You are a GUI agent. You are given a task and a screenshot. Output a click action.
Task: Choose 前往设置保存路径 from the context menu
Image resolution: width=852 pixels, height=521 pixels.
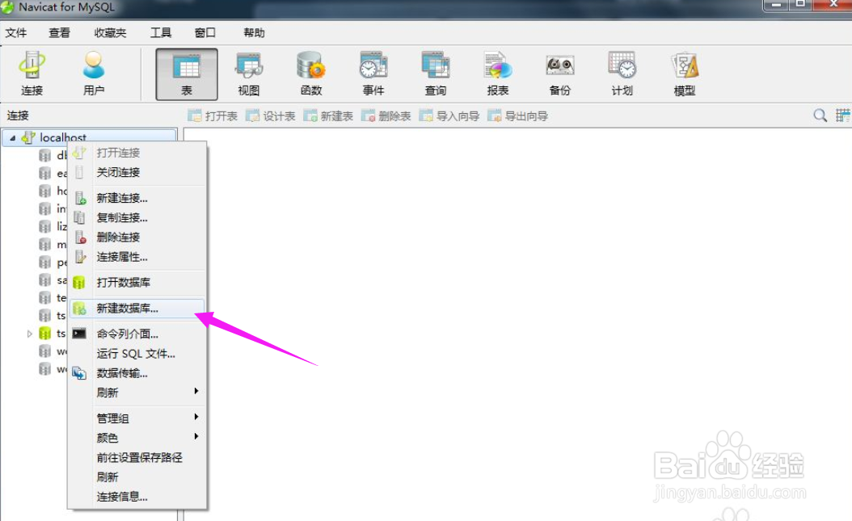(137, 457)
